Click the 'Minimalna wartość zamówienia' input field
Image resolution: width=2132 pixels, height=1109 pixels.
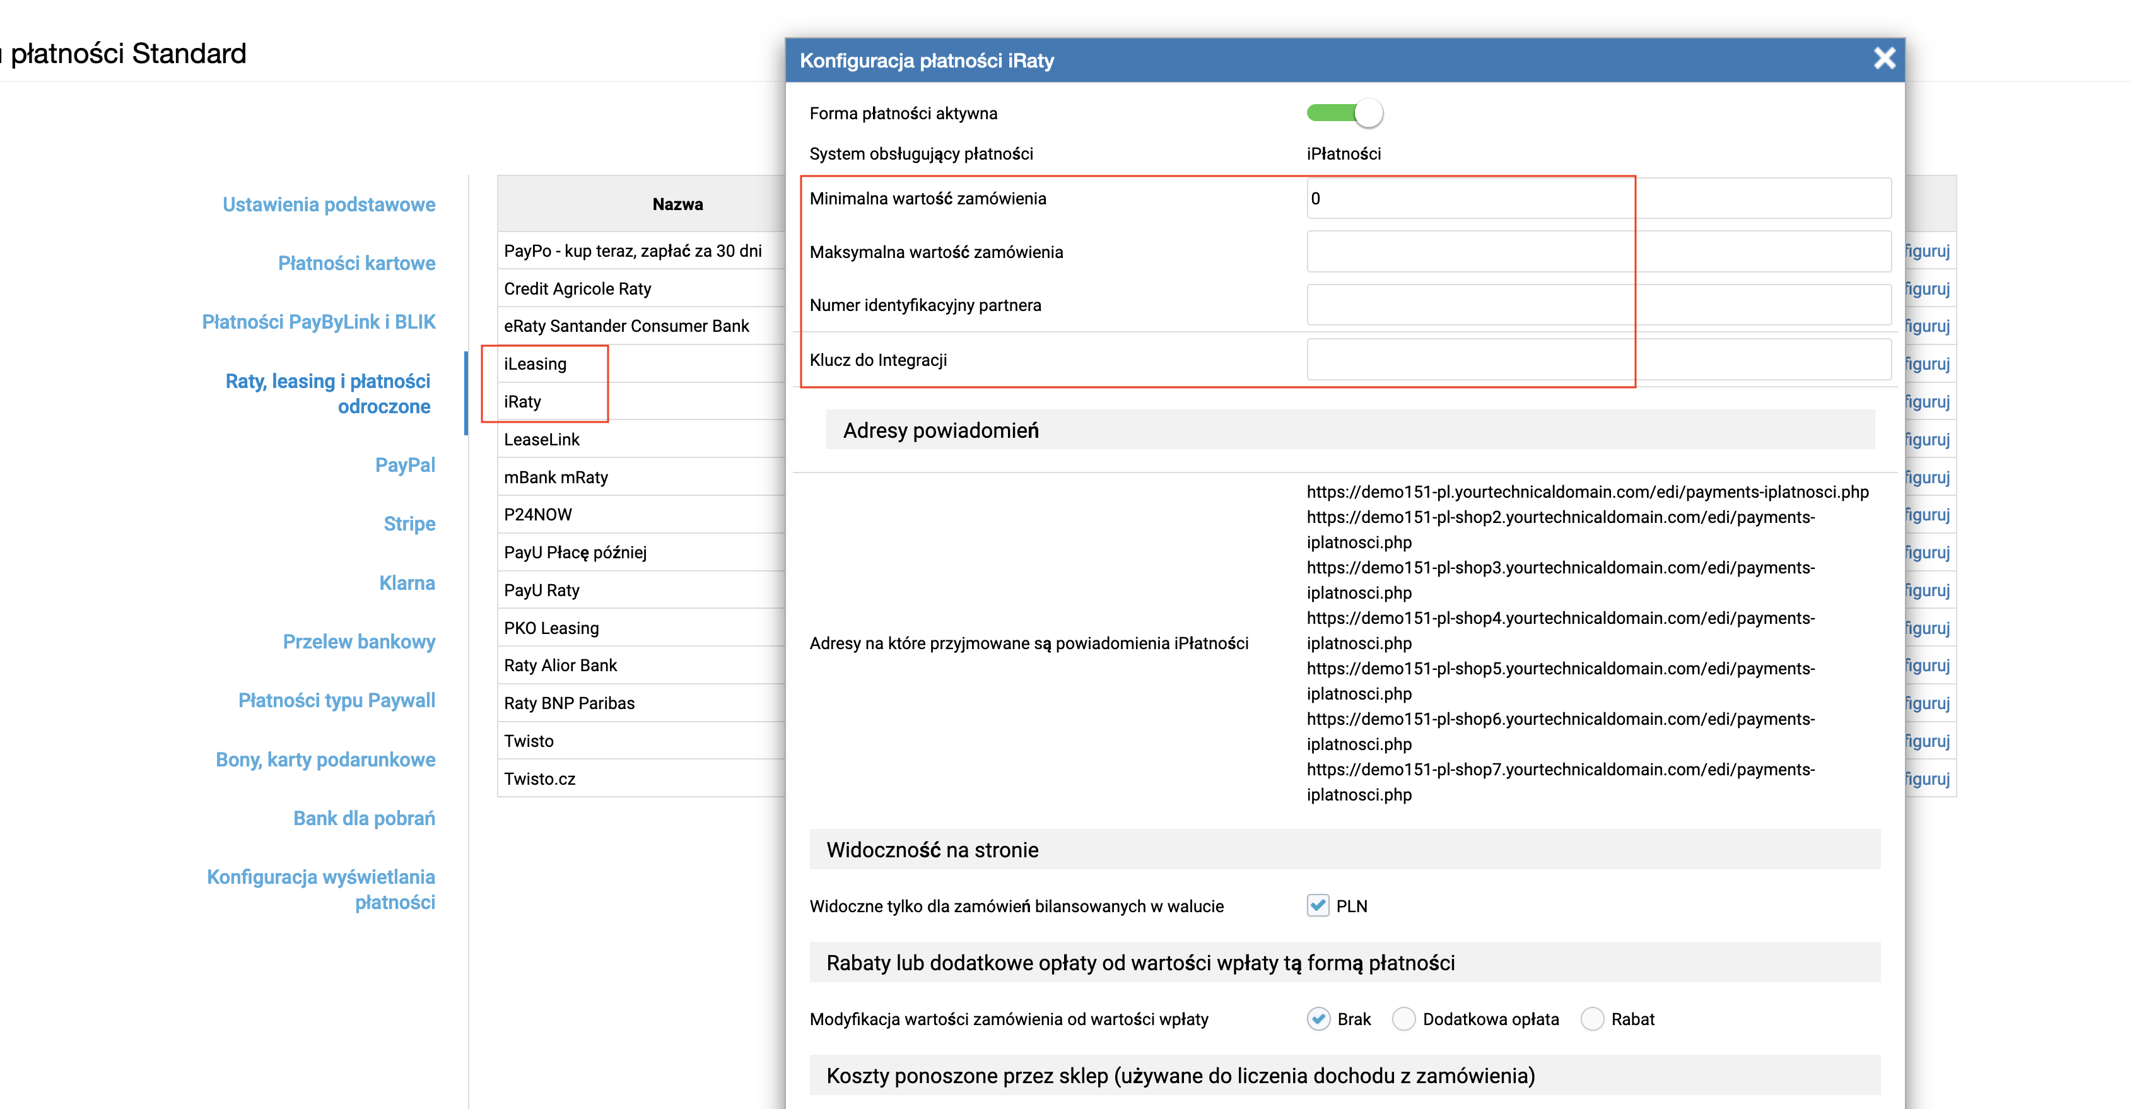1598,199
